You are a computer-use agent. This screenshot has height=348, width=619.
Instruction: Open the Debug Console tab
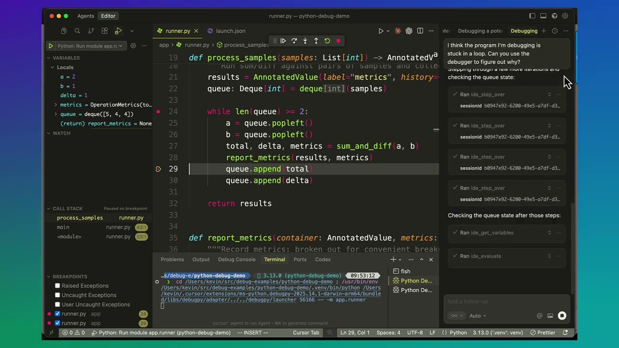coord(236,260)
